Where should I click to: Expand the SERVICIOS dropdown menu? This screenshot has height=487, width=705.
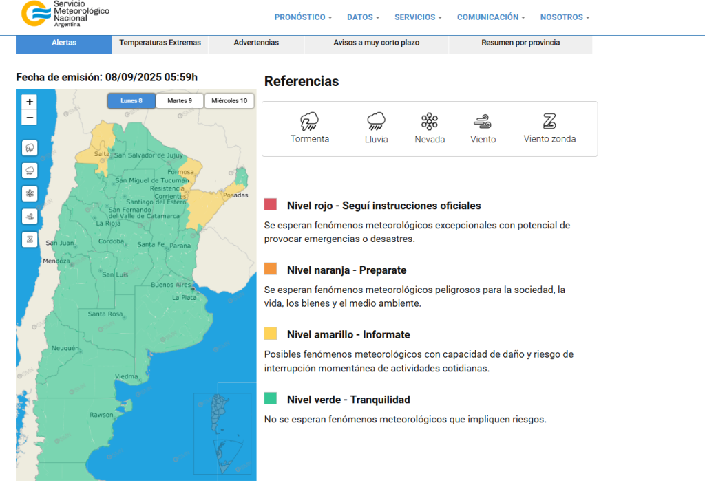tap(418, 17)
